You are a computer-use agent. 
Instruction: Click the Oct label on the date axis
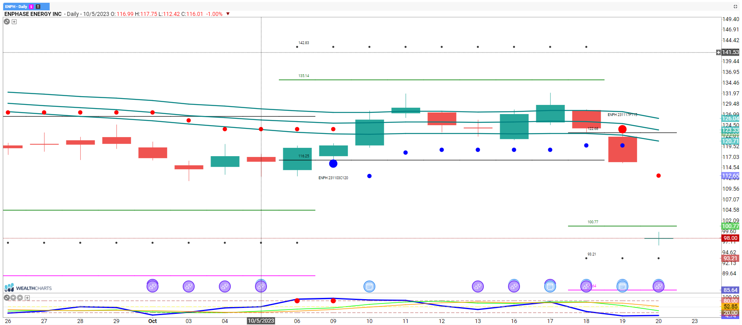153,321
